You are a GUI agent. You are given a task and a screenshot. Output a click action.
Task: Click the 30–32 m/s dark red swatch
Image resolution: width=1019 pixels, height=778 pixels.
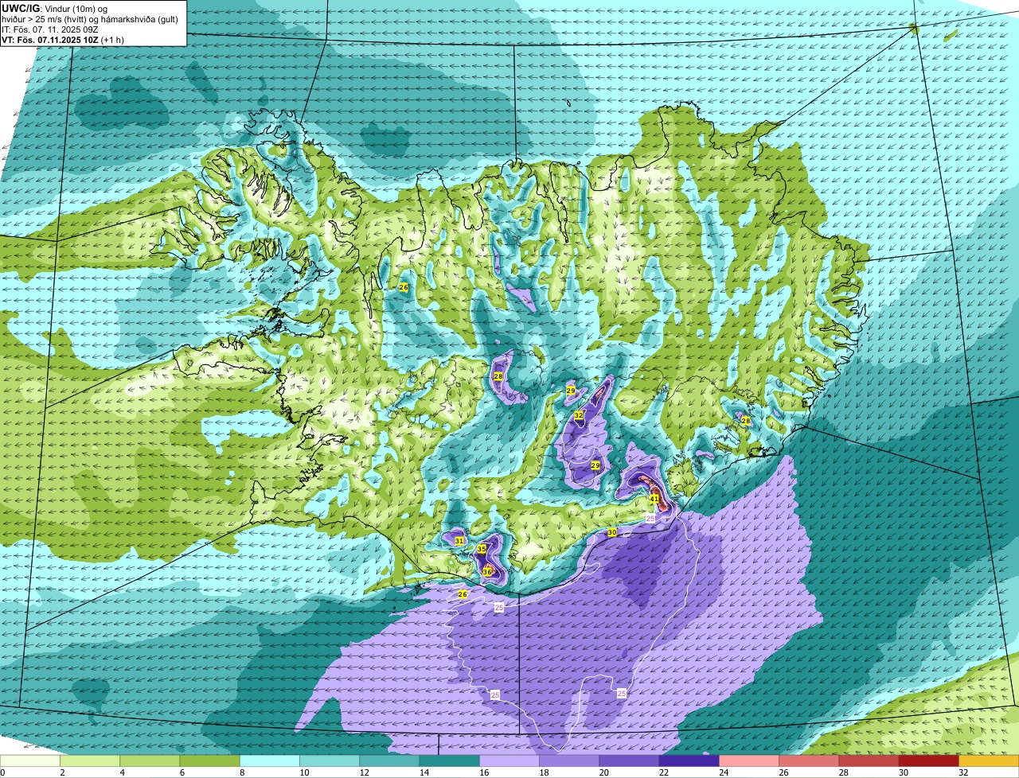pyautogui.click(x=928, y=761)
